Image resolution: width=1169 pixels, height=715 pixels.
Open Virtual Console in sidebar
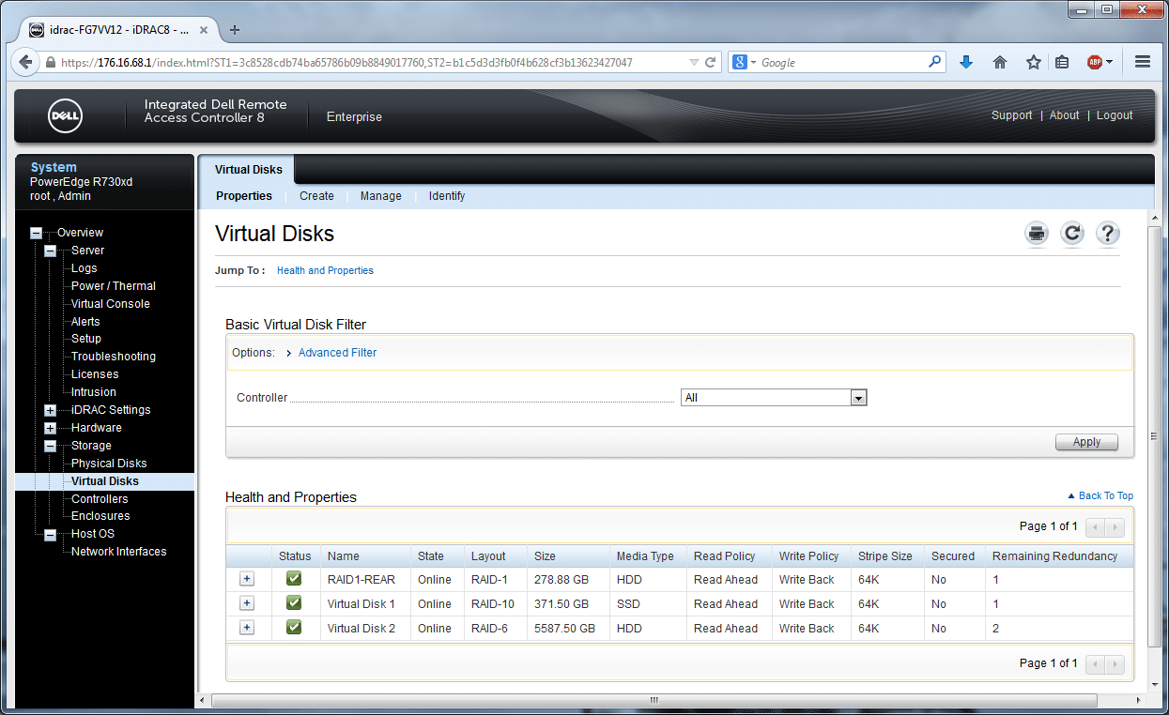111,304
